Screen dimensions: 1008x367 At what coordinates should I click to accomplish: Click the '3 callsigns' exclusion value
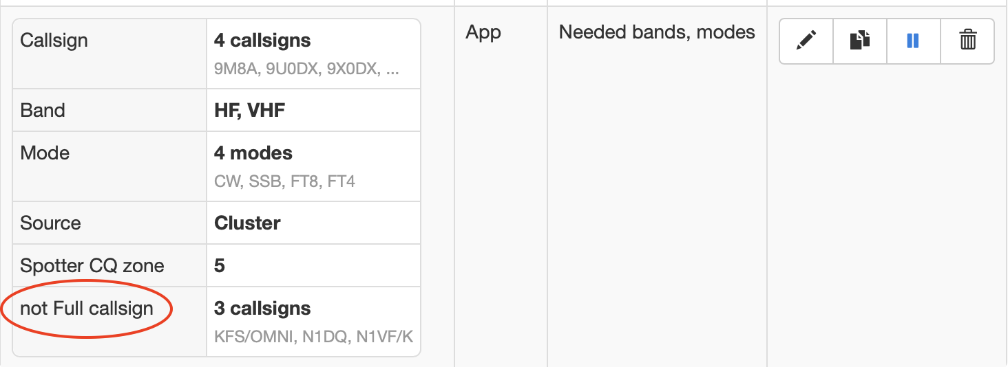[x=262, y=309]
